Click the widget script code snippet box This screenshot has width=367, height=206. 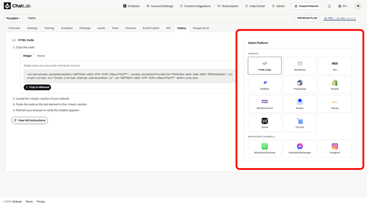click(129, 76)
